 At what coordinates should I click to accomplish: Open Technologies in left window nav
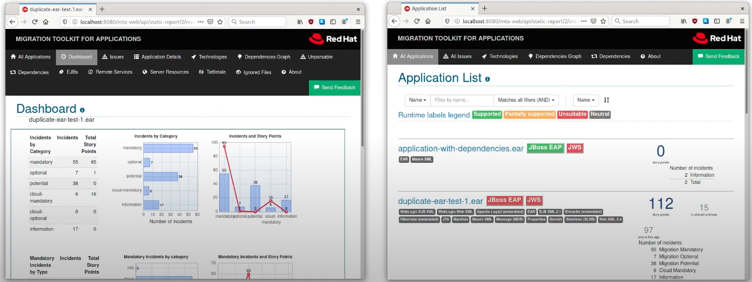pos(209,57)
